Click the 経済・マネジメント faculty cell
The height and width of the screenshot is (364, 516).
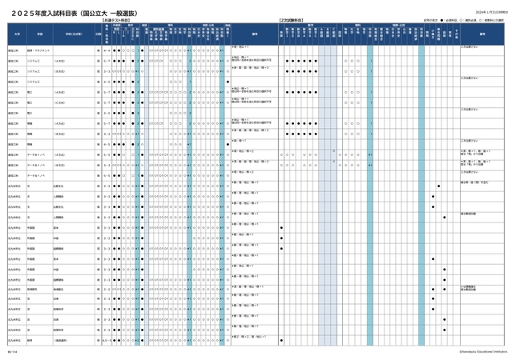[x=38, y=50]
